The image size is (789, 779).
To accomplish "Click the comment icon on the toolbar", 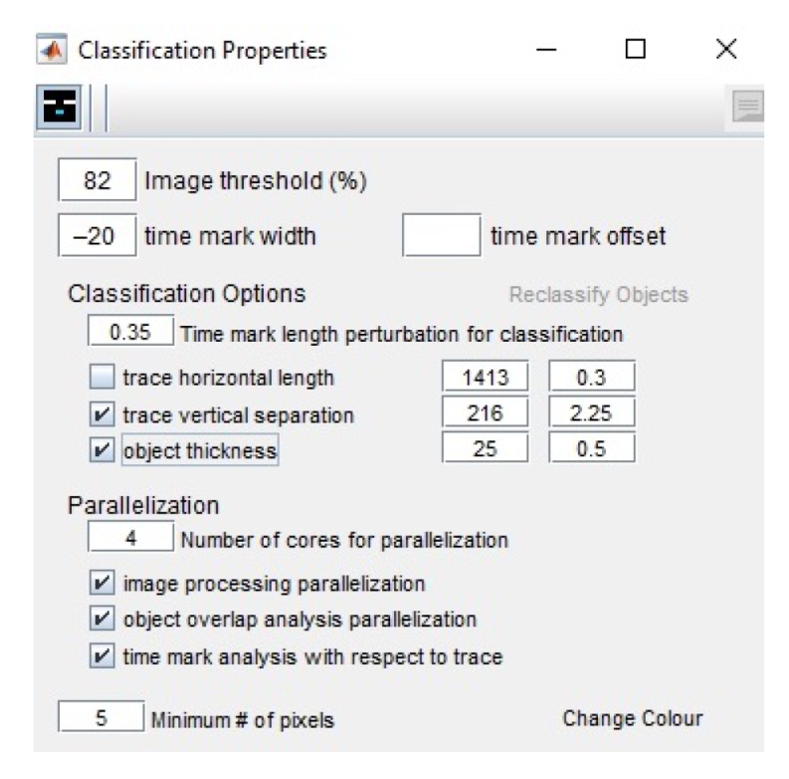I will tap(748, 108).
